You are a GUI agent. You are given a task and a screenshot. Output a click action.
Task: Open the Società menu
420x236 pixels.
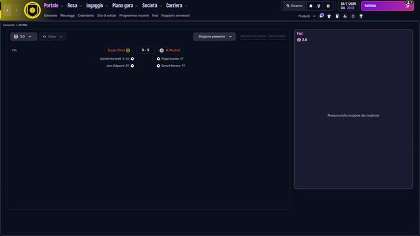[150, 6]
